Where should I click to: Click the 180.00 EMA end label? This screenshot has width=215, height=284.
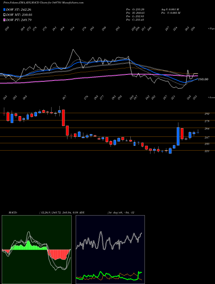pyautogui.click(x=203, y=79)
